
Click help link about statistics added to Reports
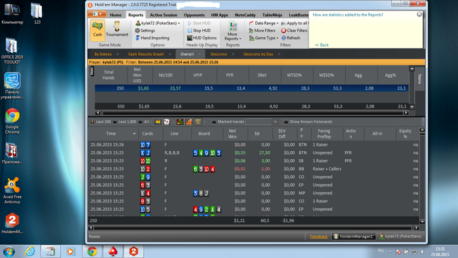coord(348,14)
